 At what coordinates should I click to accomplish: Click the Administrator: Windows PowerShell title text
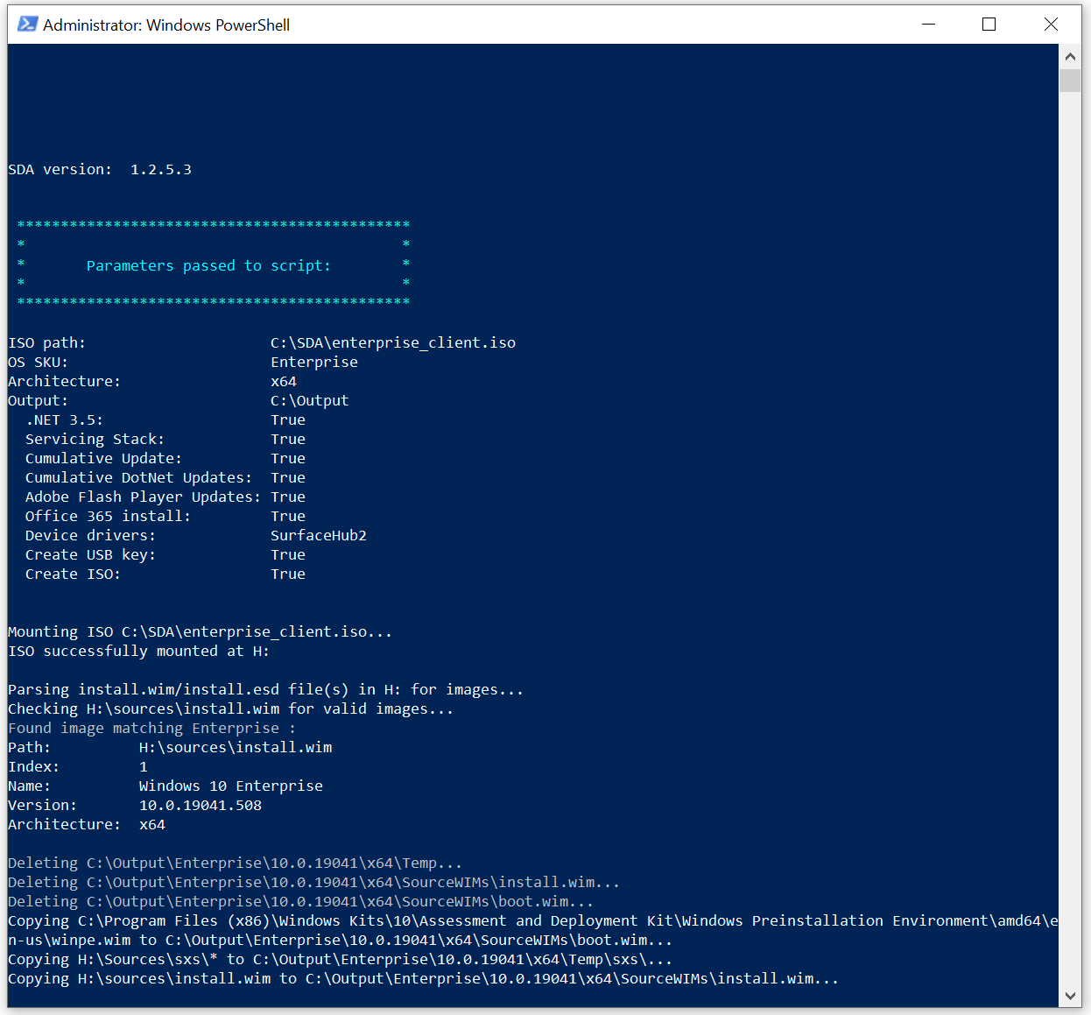[x=165, y=25]
